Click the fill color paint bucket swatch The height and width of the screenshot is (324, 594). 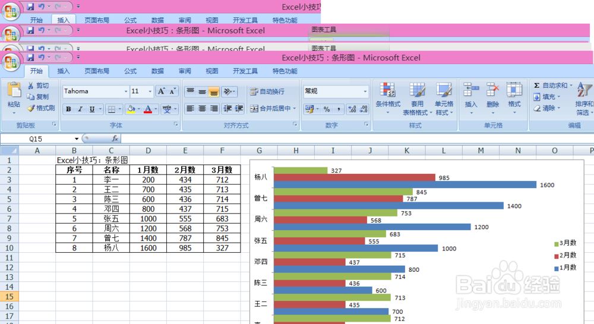(x=131, y=109)
